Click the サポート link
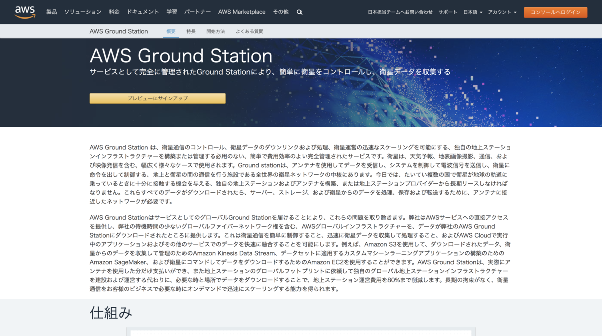 pyautogui.click(x=448, y=12)
